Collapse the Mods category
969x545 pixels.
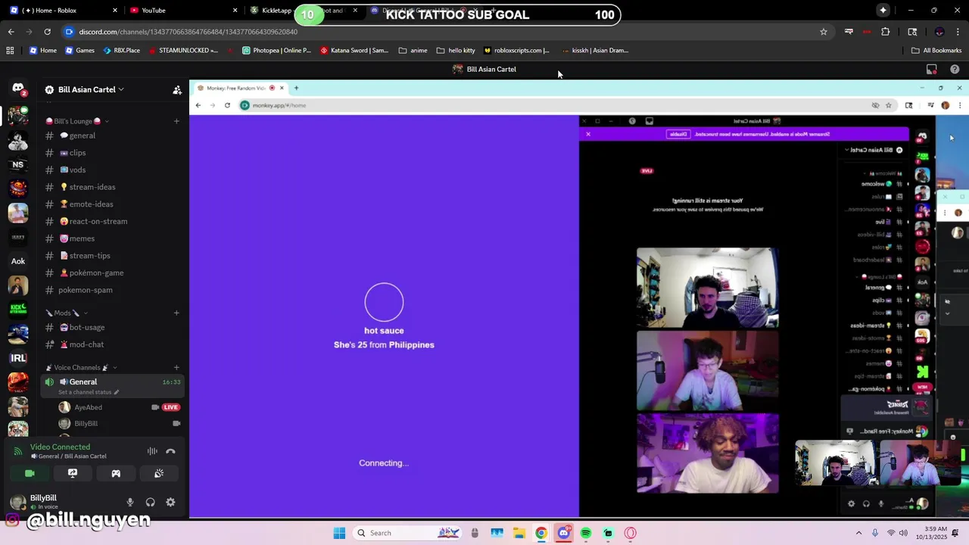67,313
